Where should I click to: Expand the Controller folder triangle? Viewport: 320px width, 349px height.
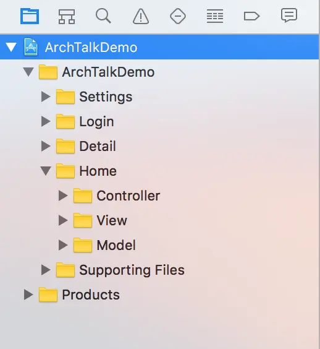[63, 196]
